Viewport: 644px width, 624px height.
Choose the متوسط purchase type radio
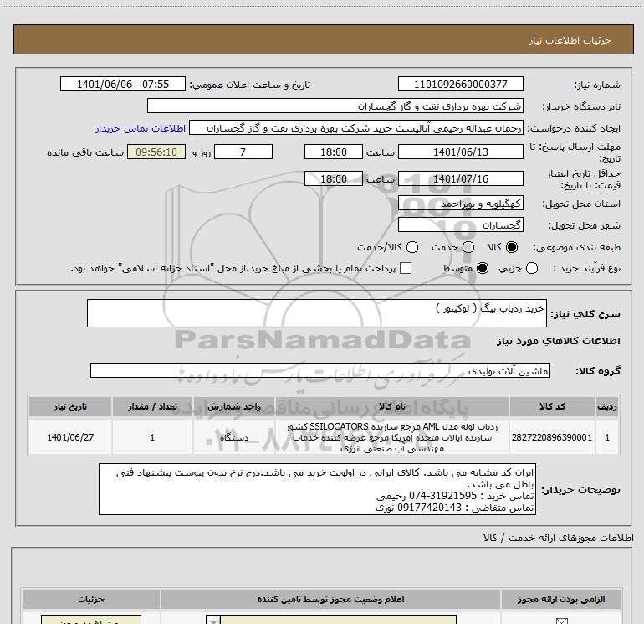coord(483,268)
